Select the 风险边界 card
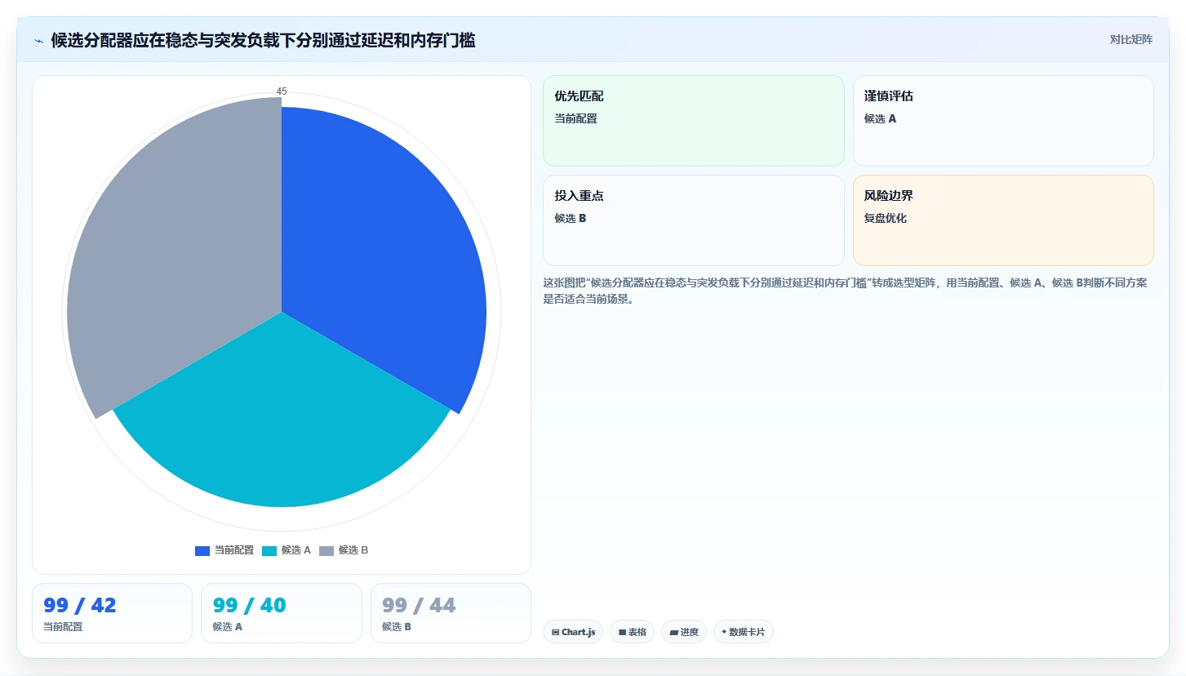This screenshot has width=1186, height=676. [1003, 220]
